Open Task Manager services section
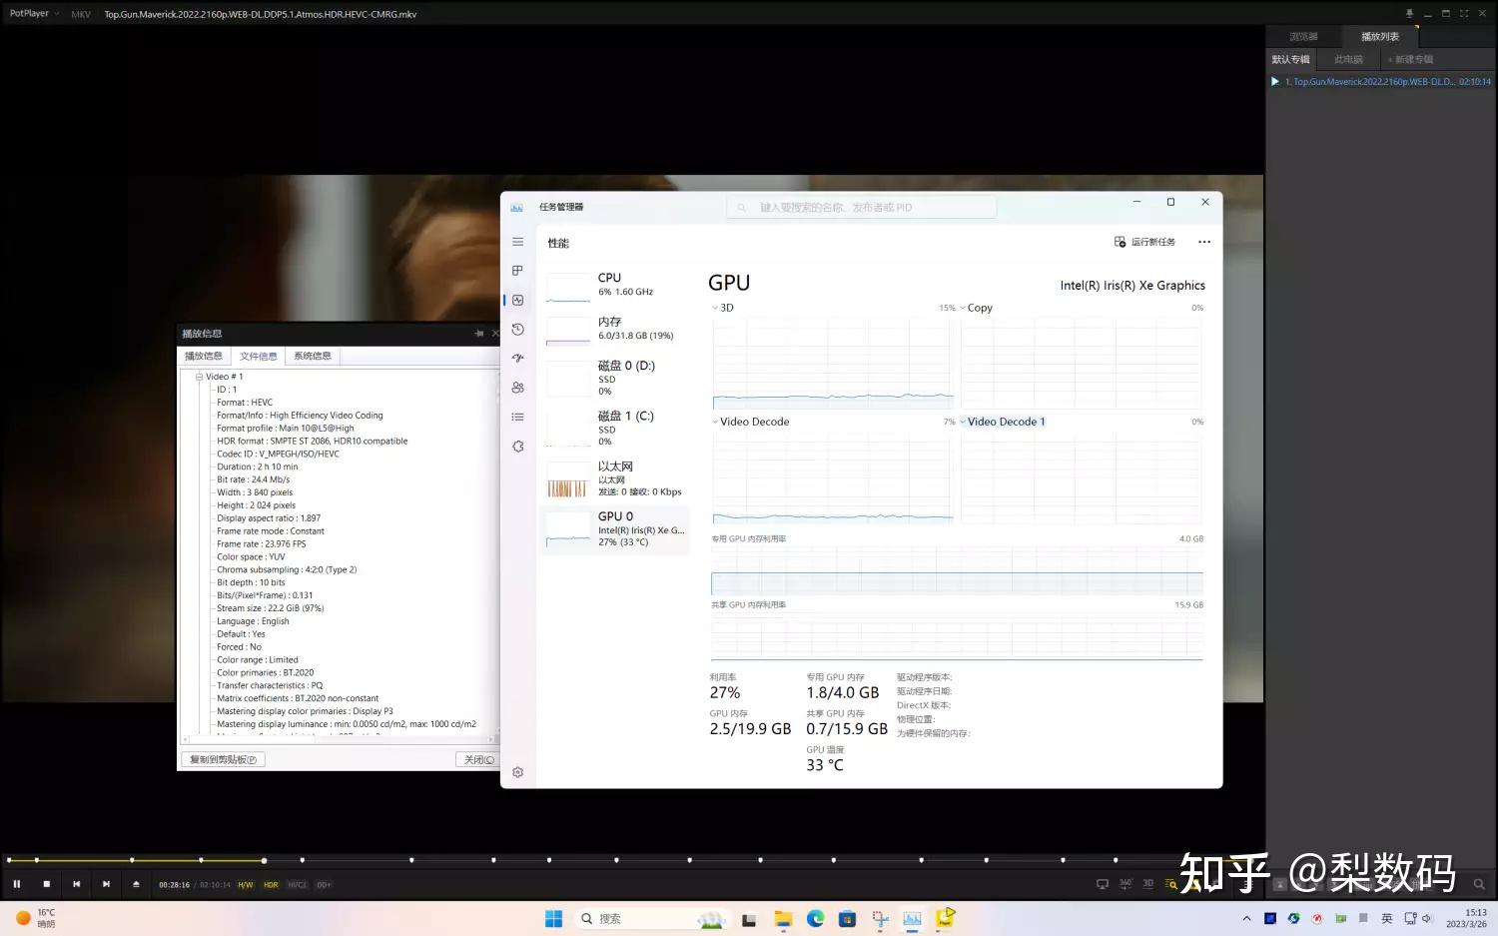Image resolution: width=1498 pixels, height=936 pixels. tap(517, 447)
